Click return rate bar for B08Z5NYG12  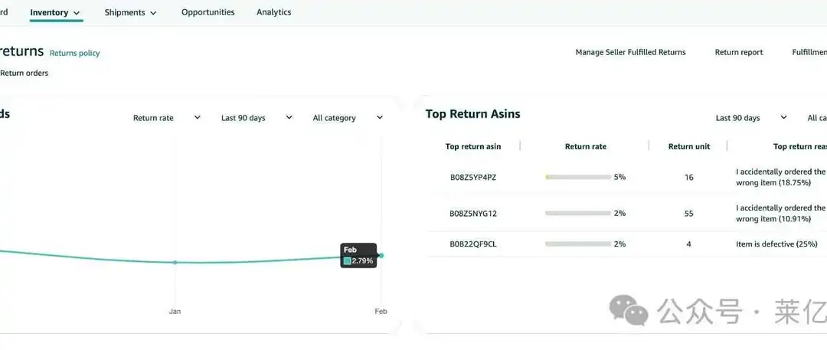[x=577, y=213]
